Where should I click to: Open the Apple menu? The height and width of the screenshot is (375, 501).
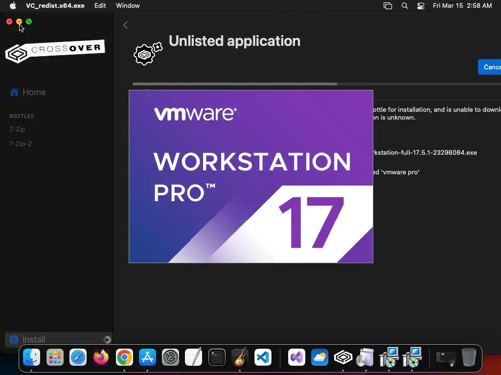coord(13,5)
